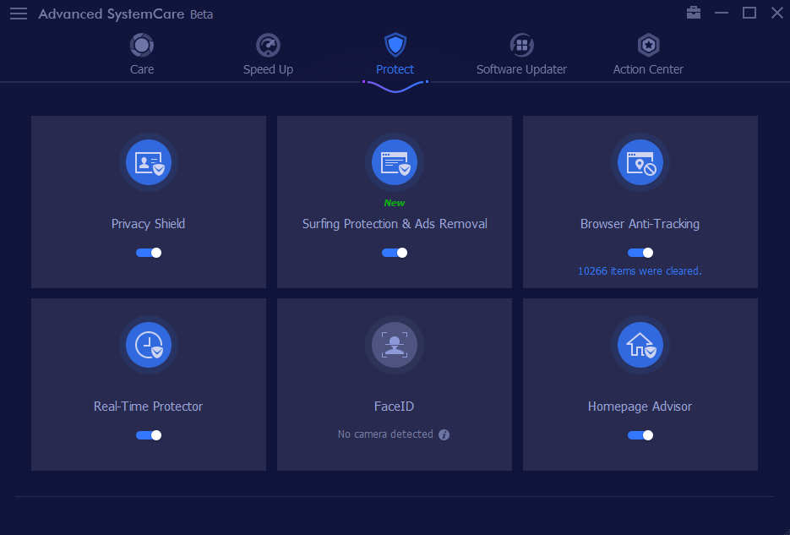Image resolution: width=790 pixels, height=535 pixels.
Task: Open the hamburger main menu
Action: pyautogui.click(x=19, y=14)
